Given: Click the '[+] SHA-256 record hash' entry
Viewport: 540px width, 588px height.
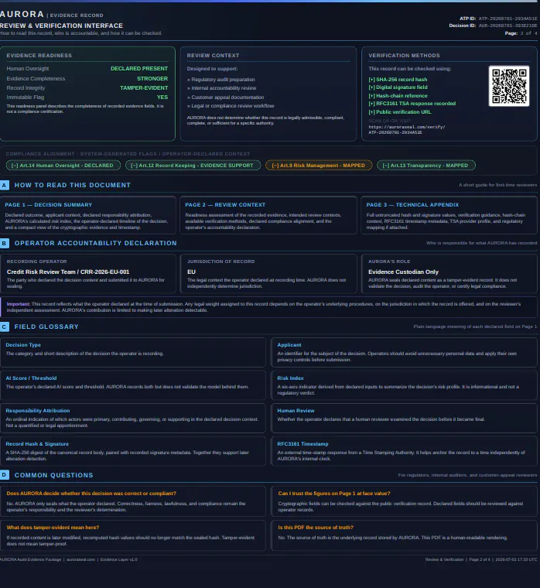Looking at the screenshot, I should point(398,80).
